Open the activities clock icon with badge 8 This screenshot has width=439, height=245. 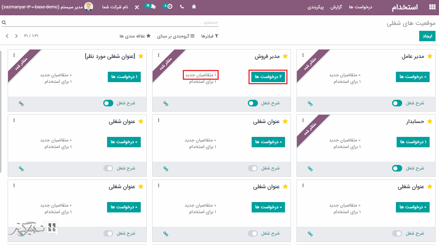click(168, 6)
